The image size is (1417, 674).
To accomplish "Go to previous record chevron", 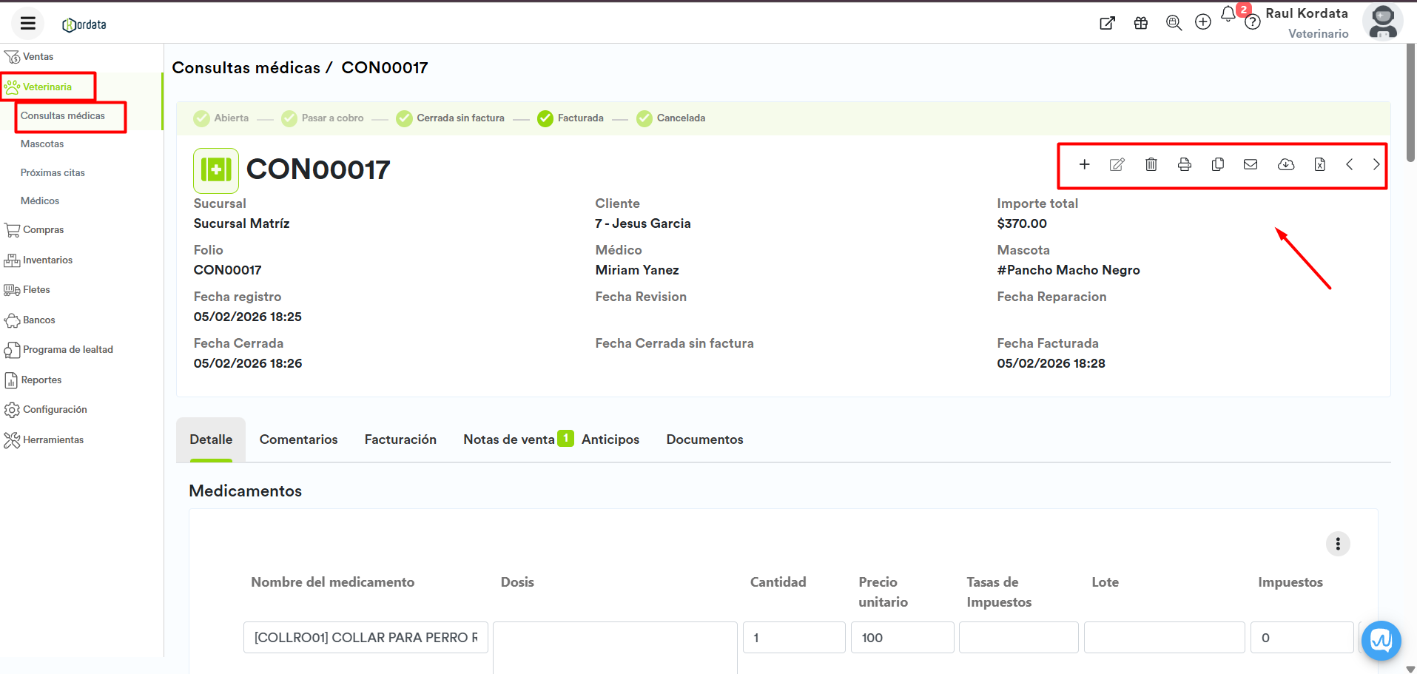I will click(x=1349, y=164).
